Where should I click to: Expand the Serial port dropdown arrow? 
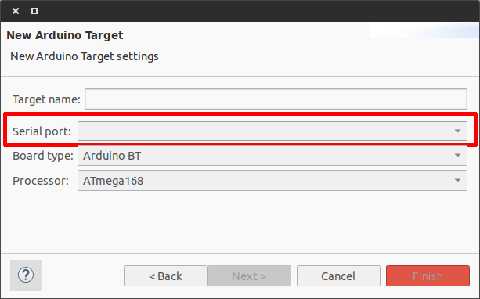point(457,131)
